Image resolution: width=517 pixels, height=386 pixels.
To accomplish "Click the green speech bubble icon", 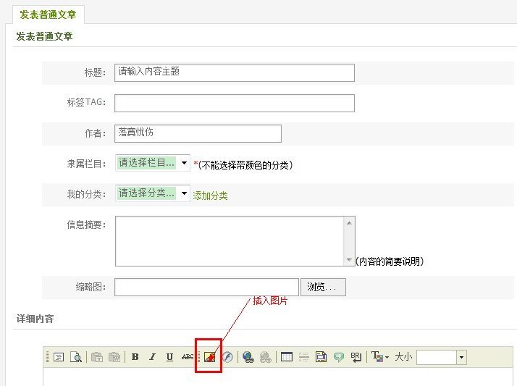I will [338, 357].
